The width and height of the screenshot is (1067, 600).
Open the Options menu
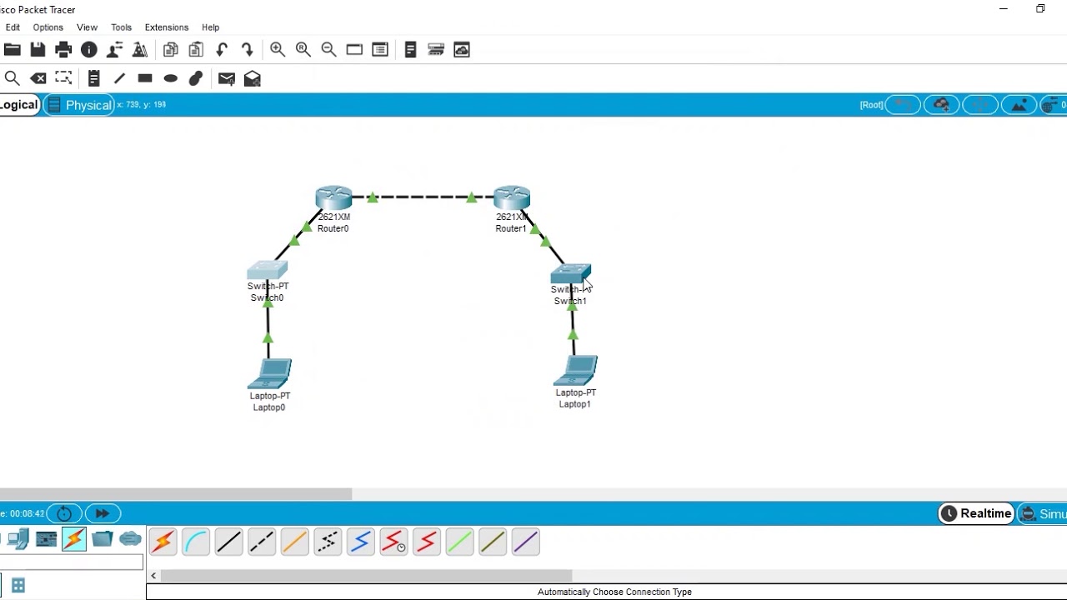point(48,27)
